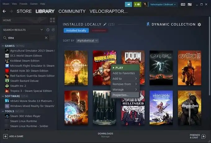
Task: Open the Friends menu
Action: (23, 4)
